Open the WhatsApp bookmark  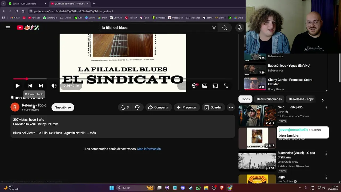50,18
